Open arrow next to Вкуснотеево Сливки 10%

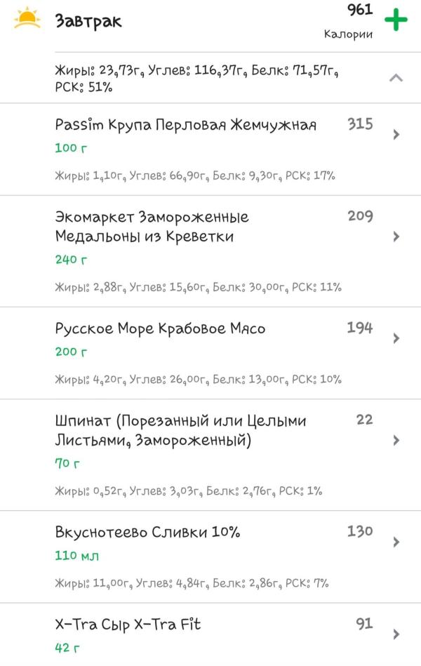396,542
